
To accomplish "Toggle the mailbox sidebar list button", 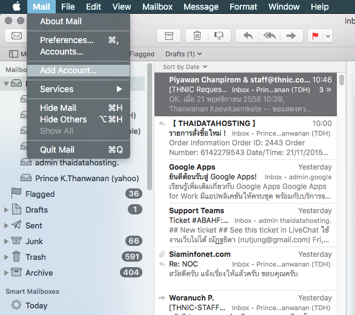I will [x=13, y=54].
